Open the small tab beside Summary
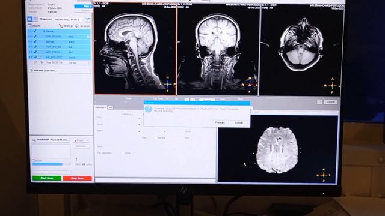This screenshot has height=216, width=385. [x=111, y=107]
